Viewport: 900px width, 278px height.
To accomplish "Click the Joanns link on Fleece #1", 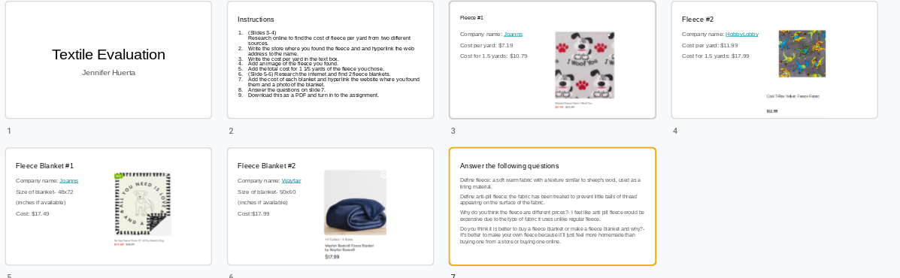I will (513, 35).
